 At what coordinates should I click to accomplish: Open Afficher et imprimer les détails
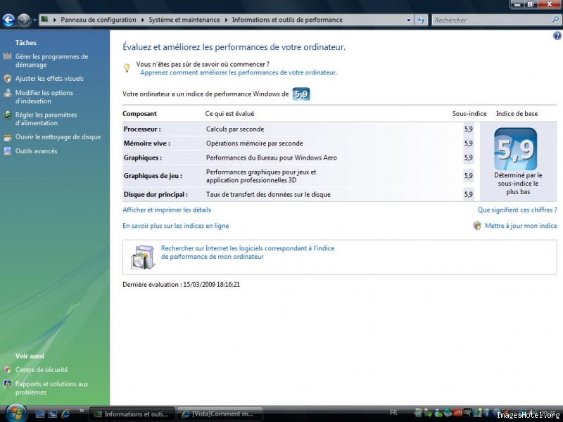click(x=167, y=210)
